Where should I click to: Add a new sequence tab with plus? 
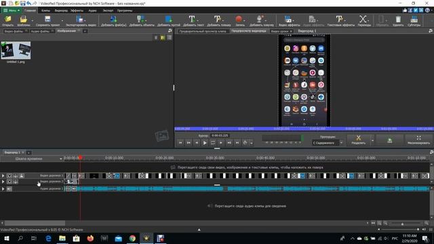[28, 152]
